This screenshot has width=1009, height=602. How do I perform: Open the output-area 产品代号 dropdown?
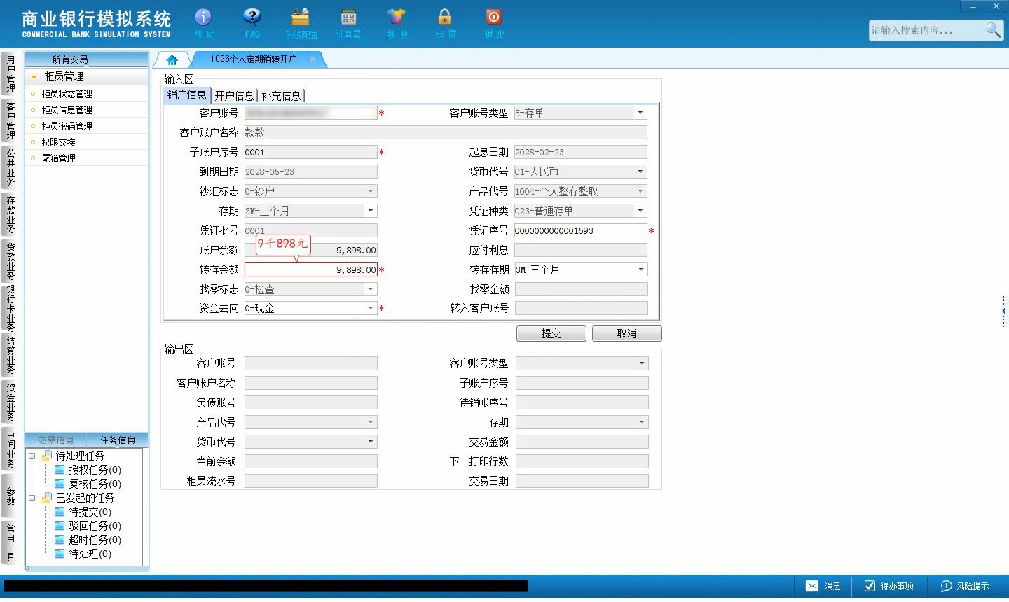click(371, 422)
